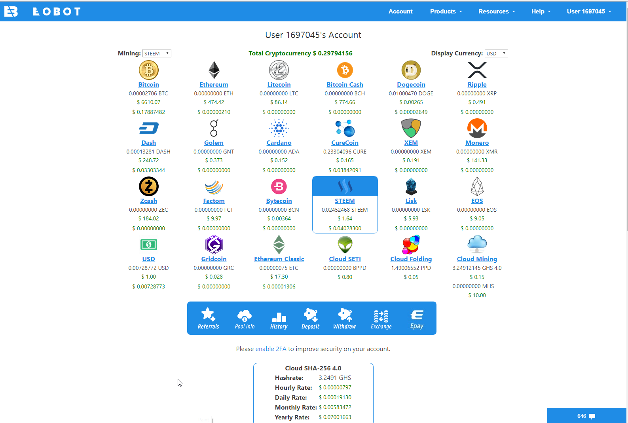
Task: Click the Factom swirl icon
Action: pyautogui.click(x=214, y=187)
